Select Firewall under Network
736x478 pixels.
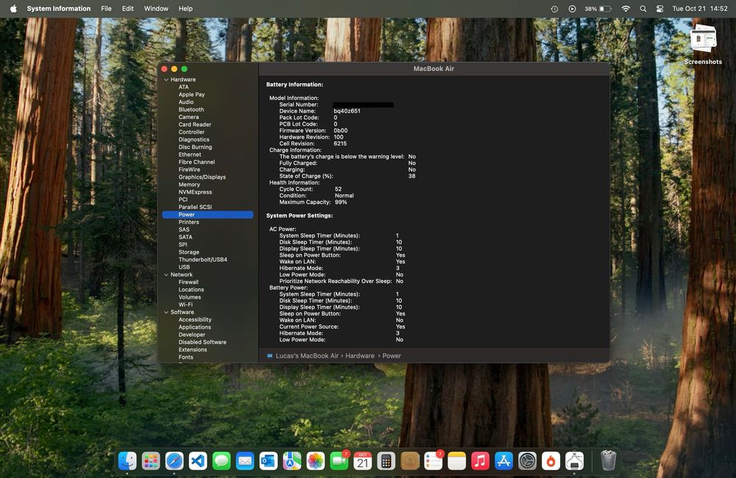(x=188, y=282)
